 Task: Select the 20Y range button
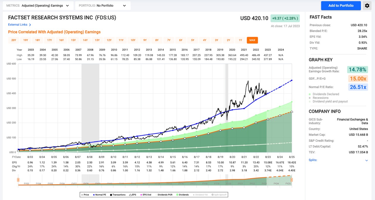14,40
